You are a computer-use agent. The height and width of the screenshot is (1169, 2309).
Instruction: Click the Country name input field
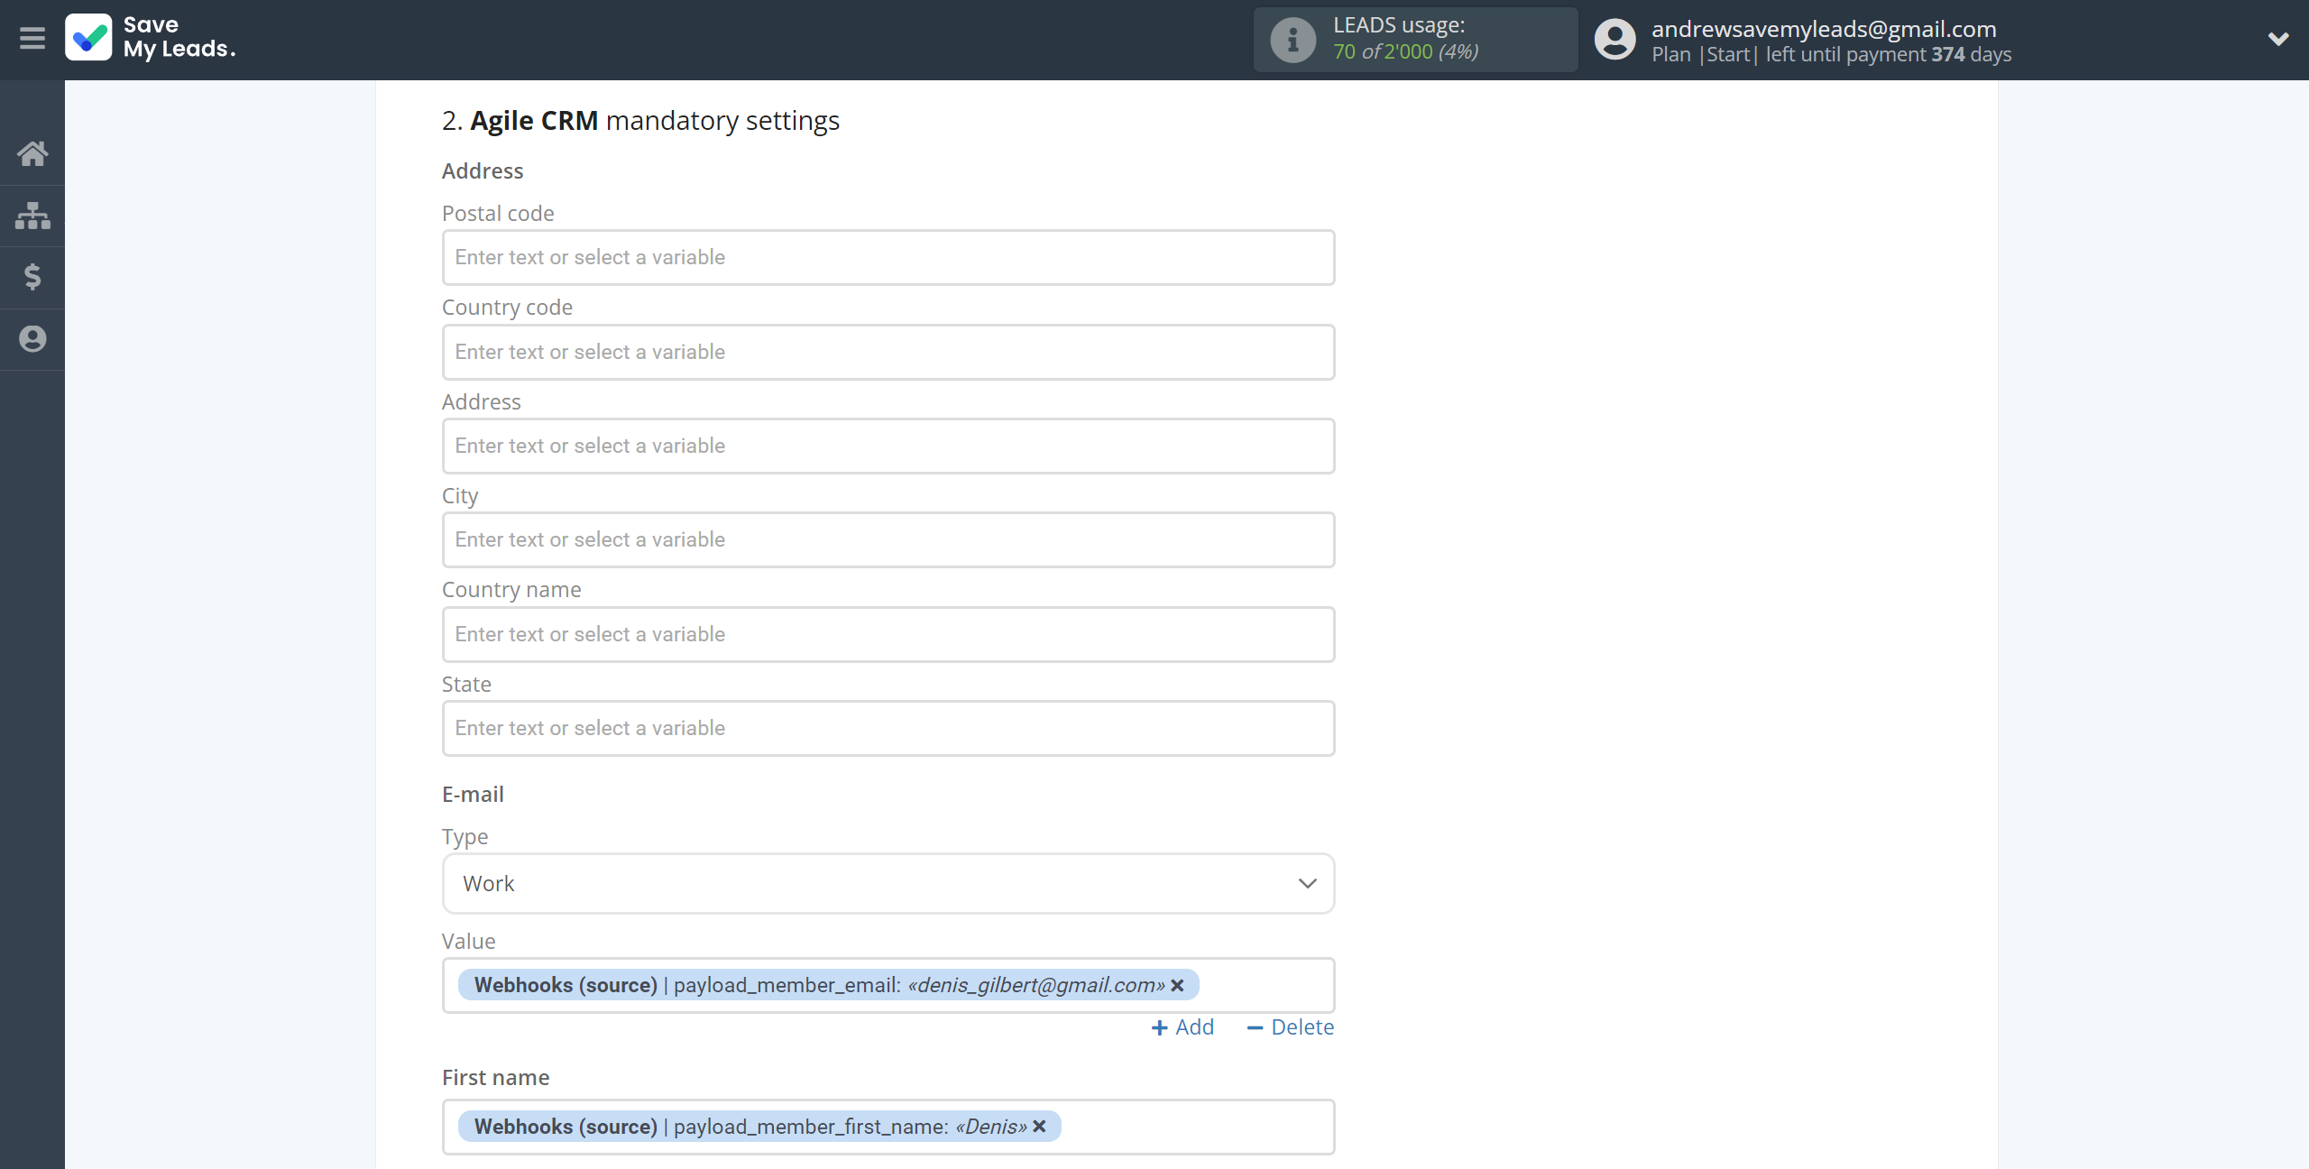888,634
